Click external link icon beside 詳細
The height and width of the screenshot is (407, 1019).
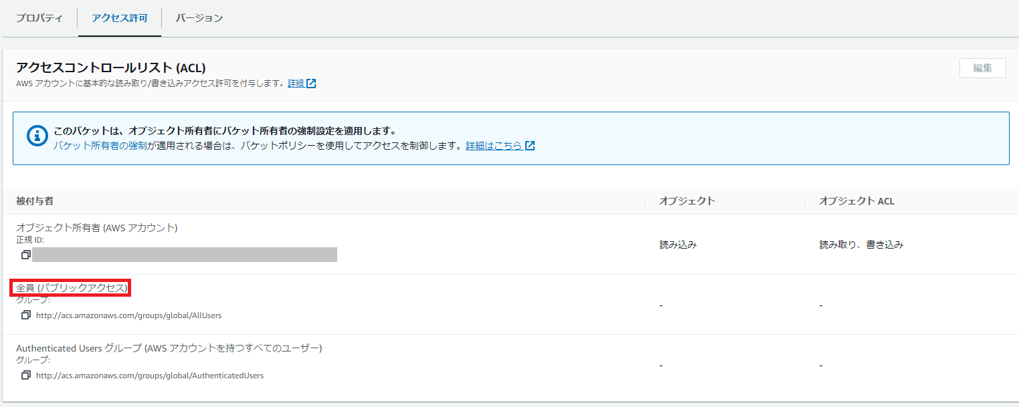coord(311,84)
